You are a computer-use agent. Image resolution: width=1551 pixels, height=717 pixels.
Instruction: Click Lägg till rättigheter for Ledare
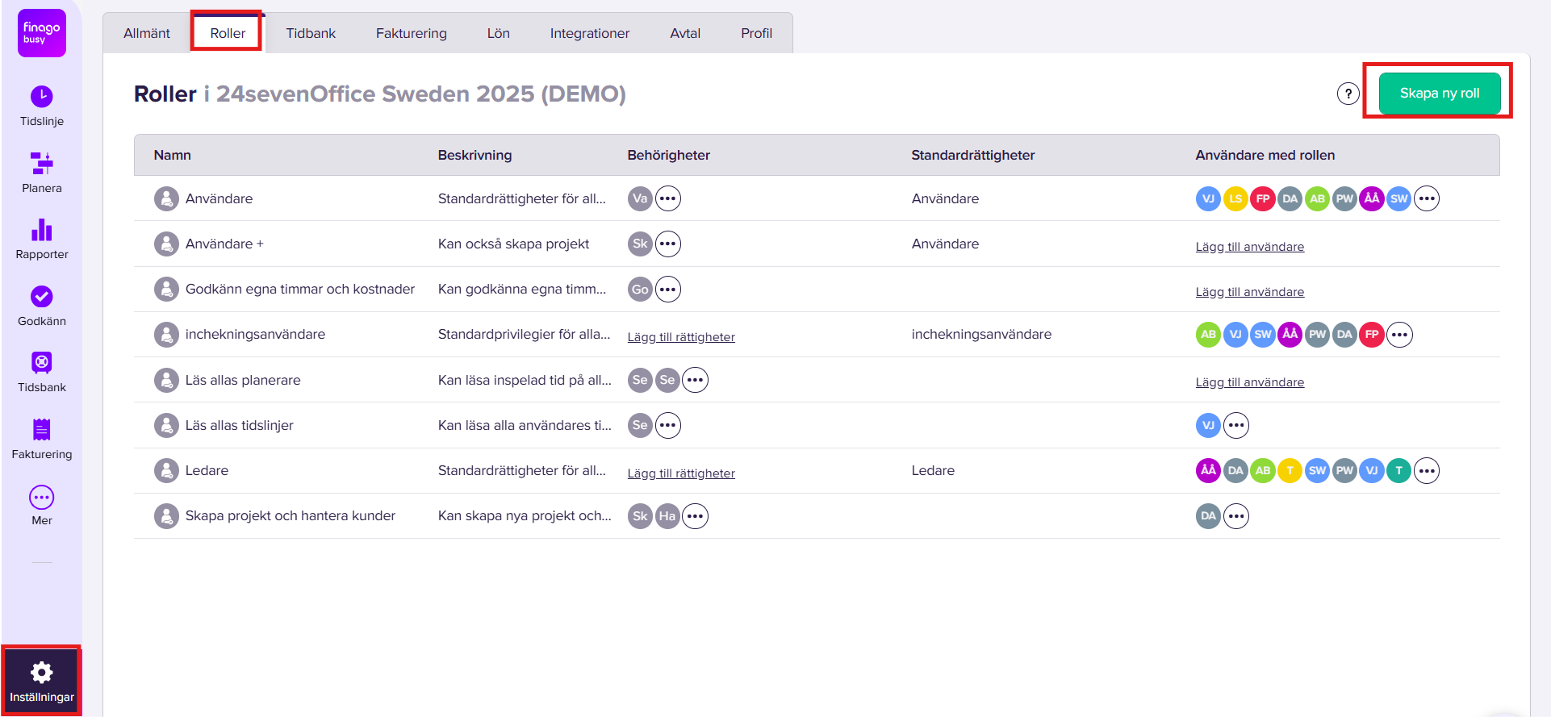coord(681,473)
